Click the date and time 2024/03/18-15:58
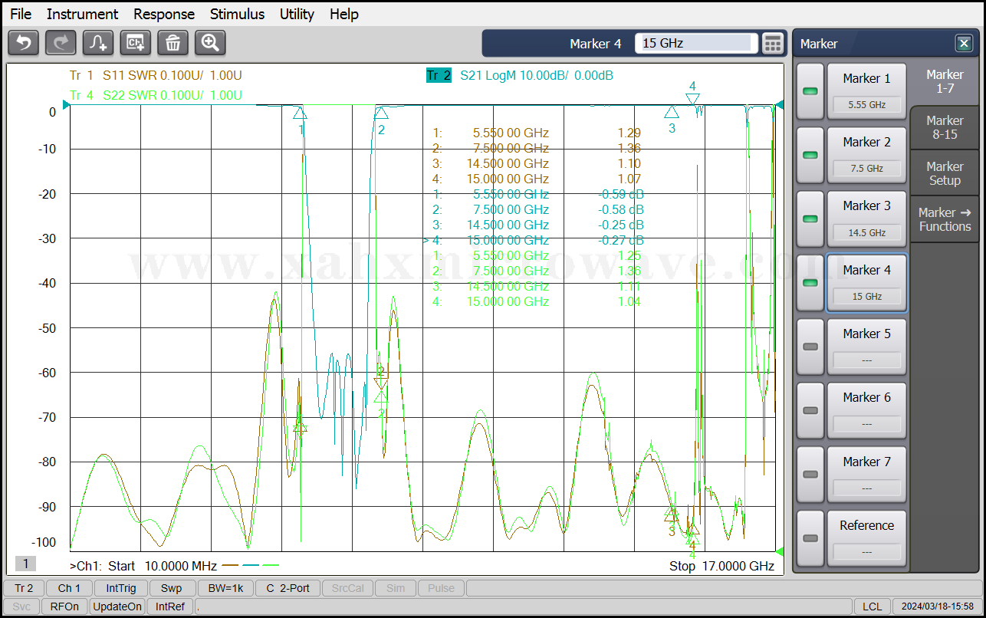The image size is (986, 618). [x=937, y=606]
